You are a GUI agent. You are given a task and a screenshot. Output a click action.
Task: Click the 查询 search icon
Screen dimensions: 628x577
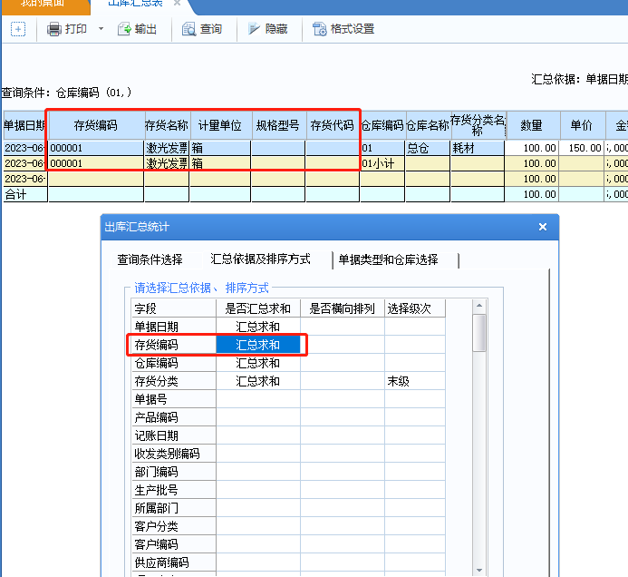(x=188, y=29)
